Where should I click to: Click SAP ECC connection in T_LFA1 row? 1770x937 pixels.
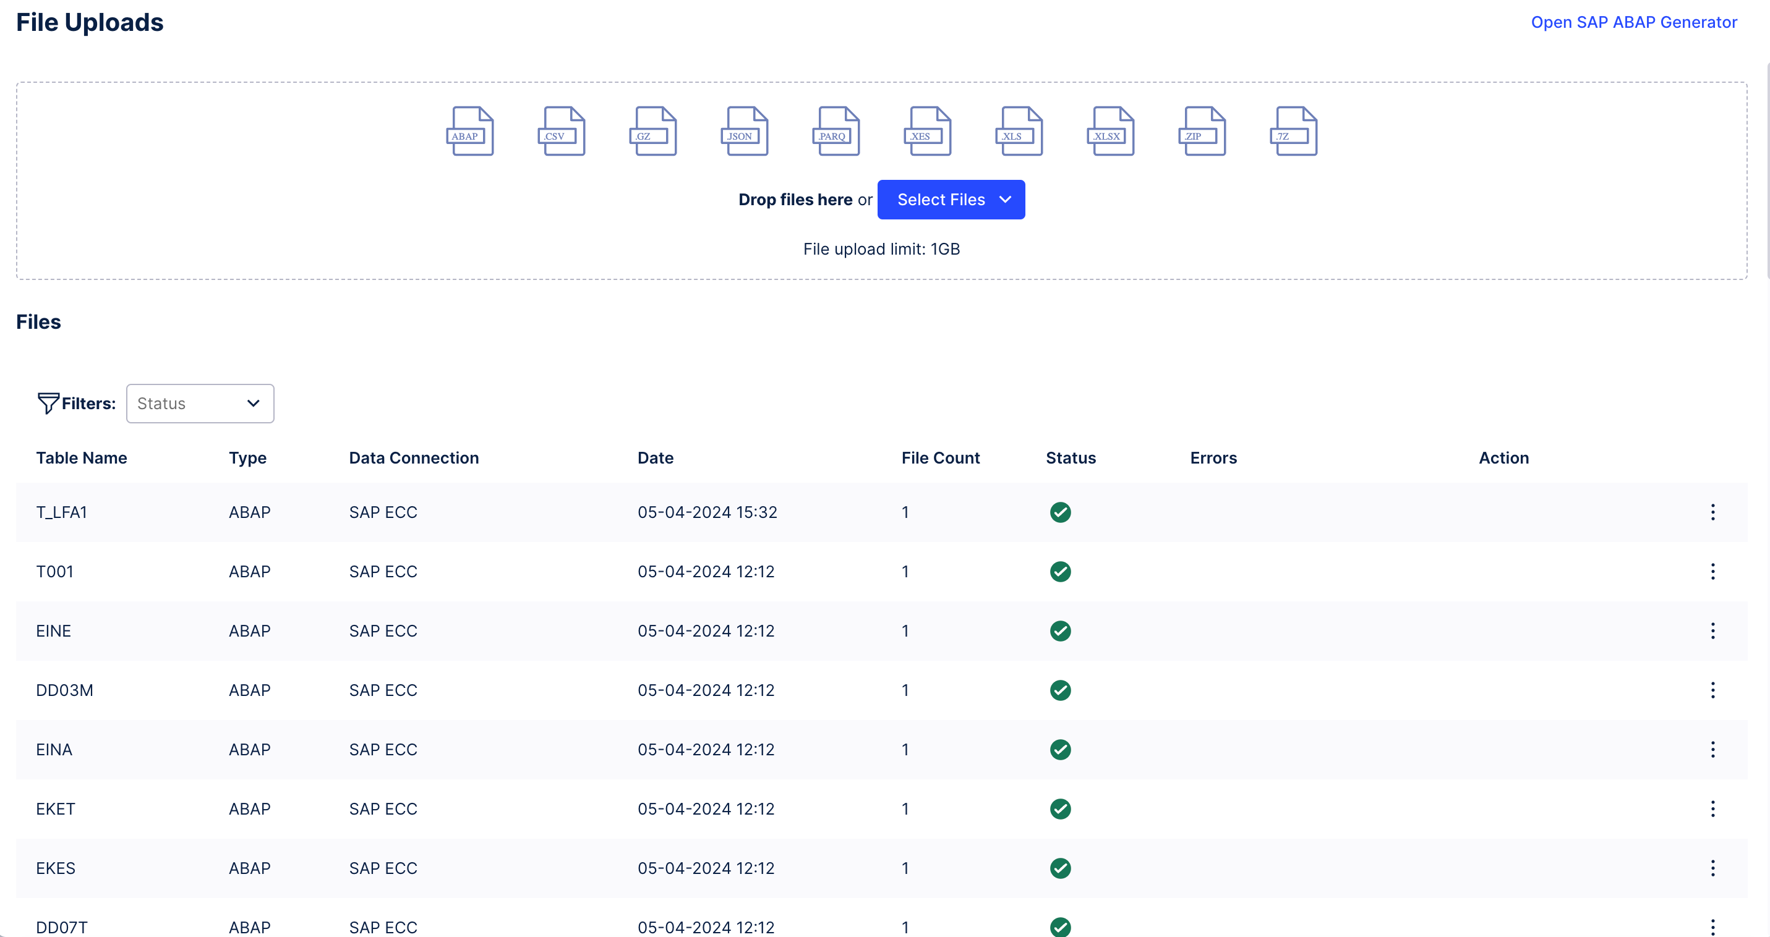[383, 512]
